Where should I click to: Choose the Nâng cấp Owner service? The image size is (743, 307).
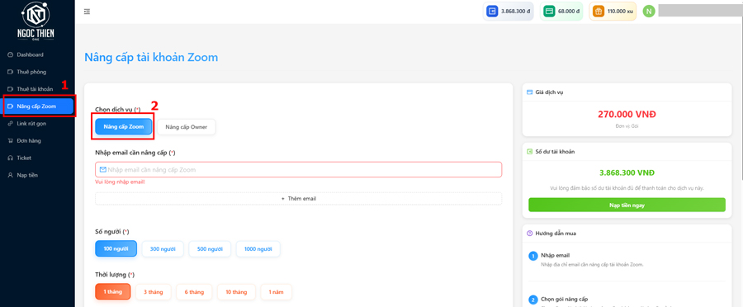(187, 126)
